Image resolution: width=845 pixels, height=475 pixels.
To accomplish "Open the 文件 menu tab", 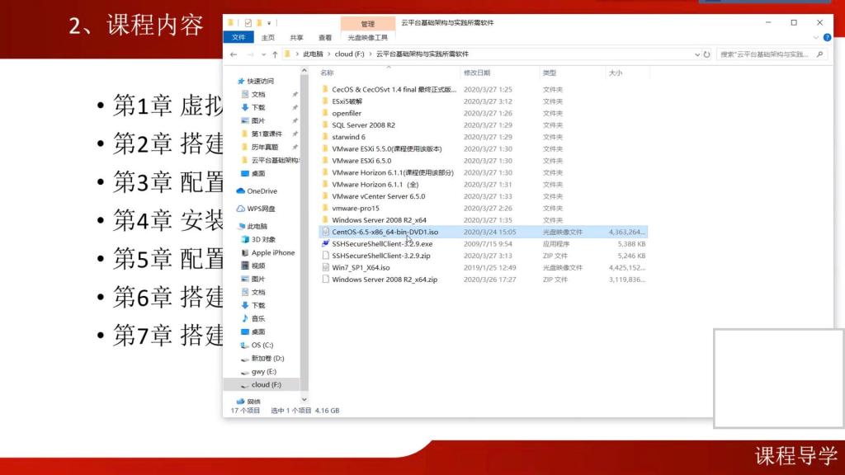I will (x=238, y=37).
